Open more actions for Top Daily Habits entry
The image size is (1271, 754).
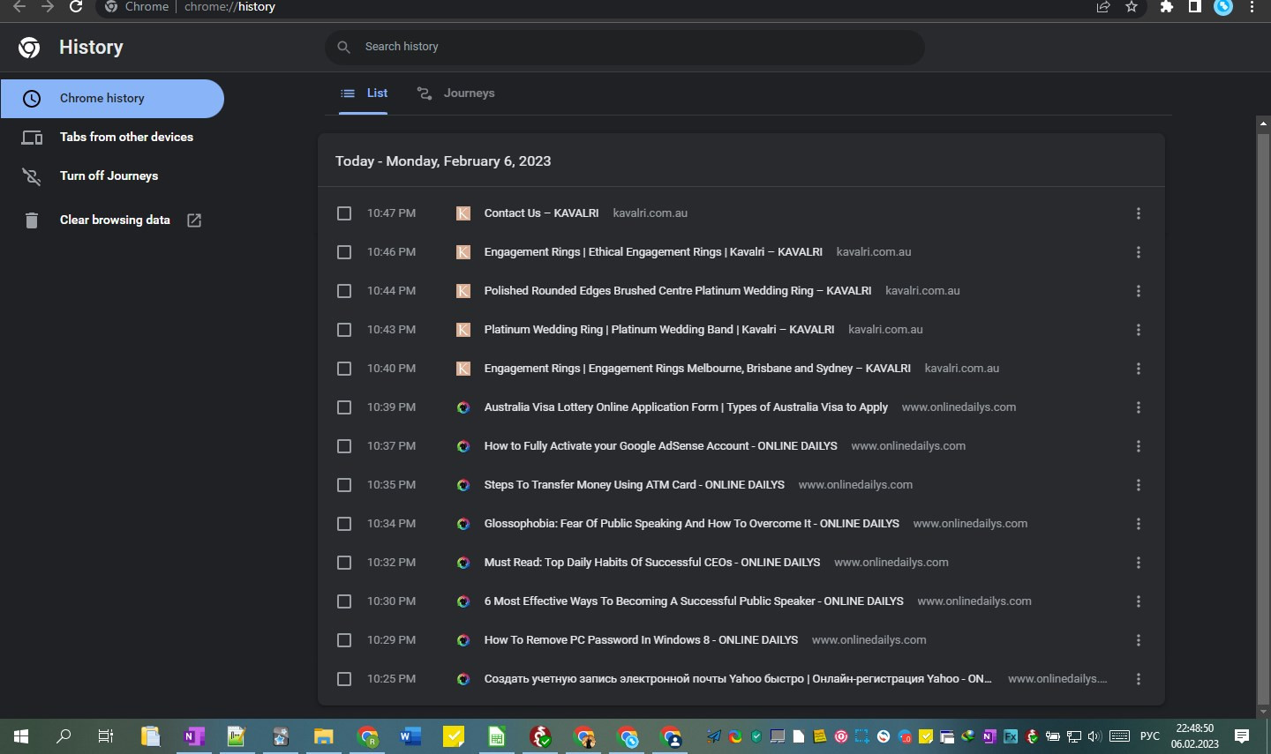point(1139,563)
